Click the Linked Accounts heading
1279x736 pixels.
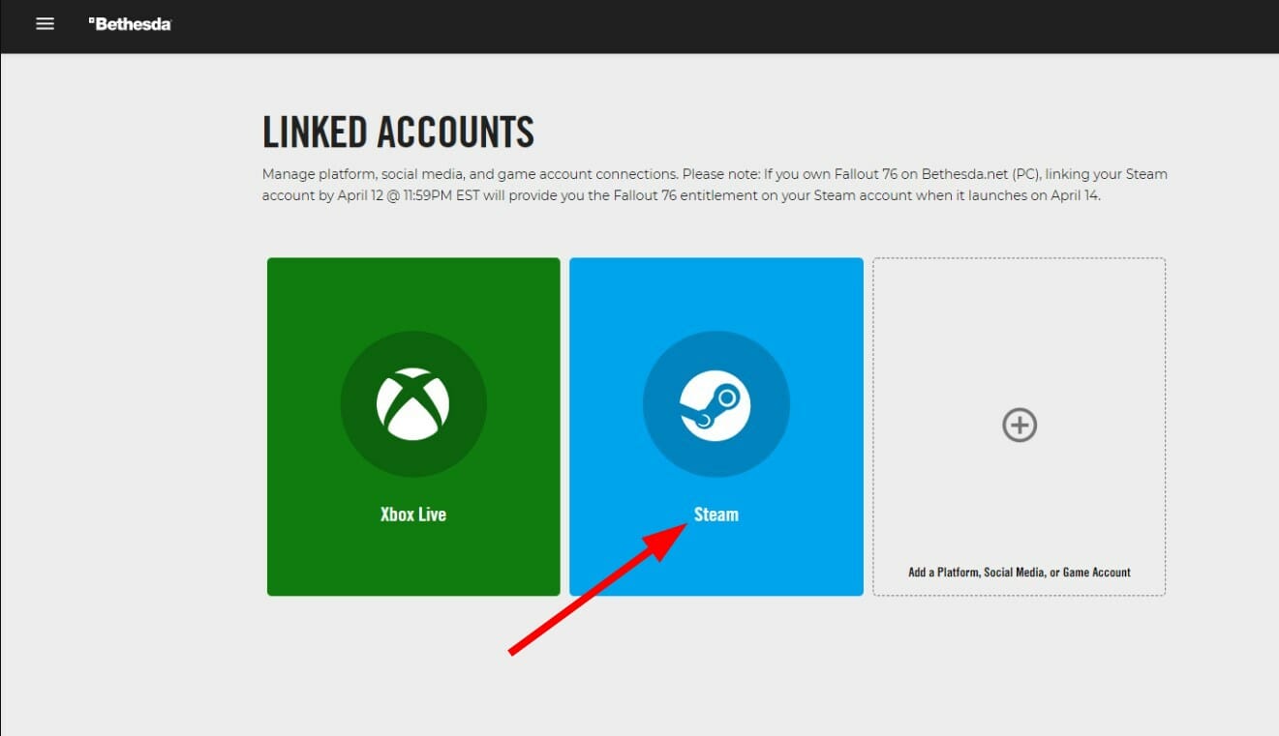tap(398, 132)
